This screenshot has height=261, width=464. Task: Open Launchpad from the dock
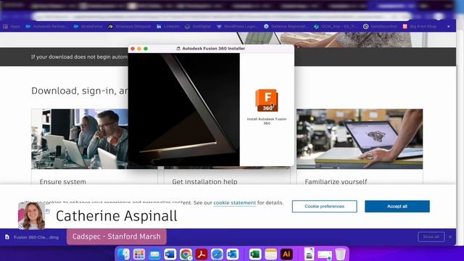[x=138, y=254]
